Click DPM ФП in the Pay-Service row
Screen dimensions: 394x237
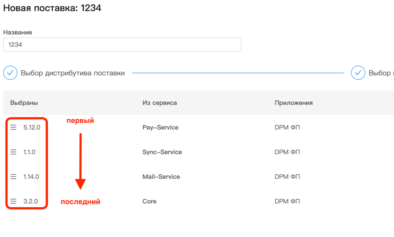pyautogui.click(x=287, y=127)
